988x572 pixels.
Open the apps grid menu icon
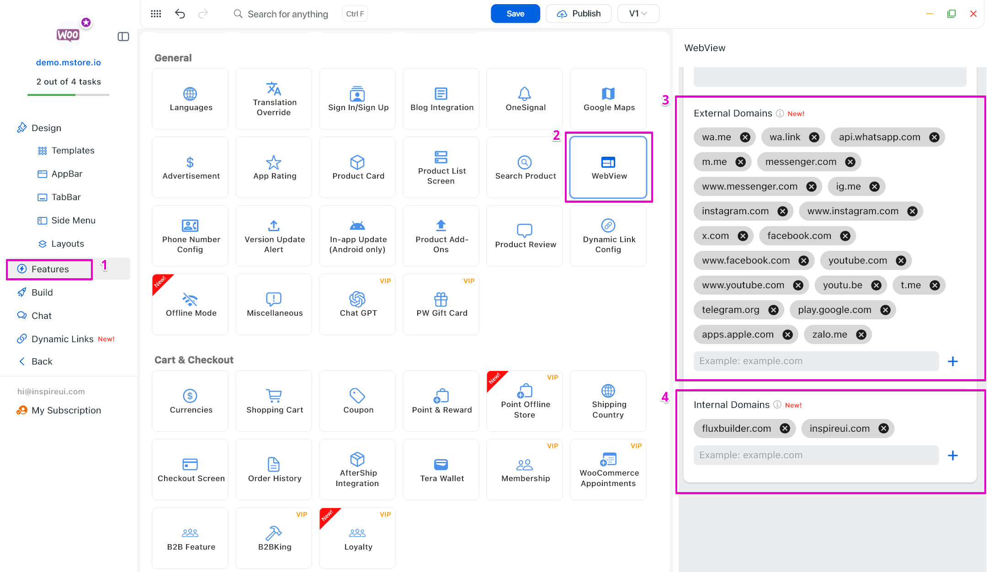[156, 14]
